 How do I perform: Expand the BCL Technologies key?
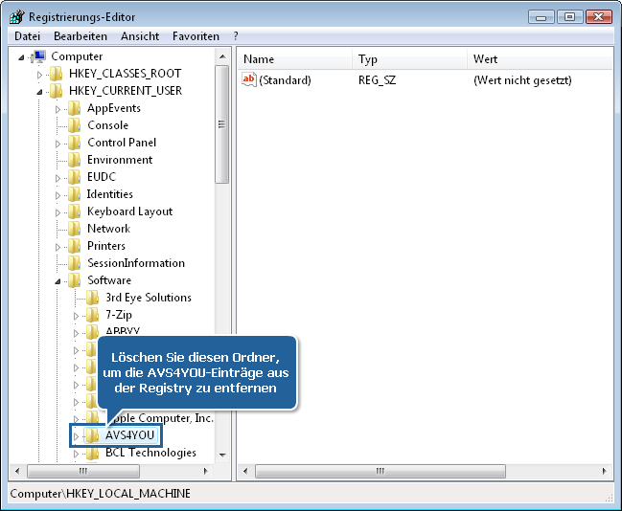(76, 454)
